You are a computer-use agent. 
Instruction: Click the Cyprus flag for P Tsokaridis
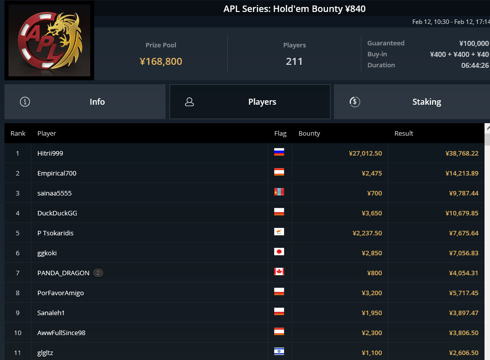pos(279,232)
